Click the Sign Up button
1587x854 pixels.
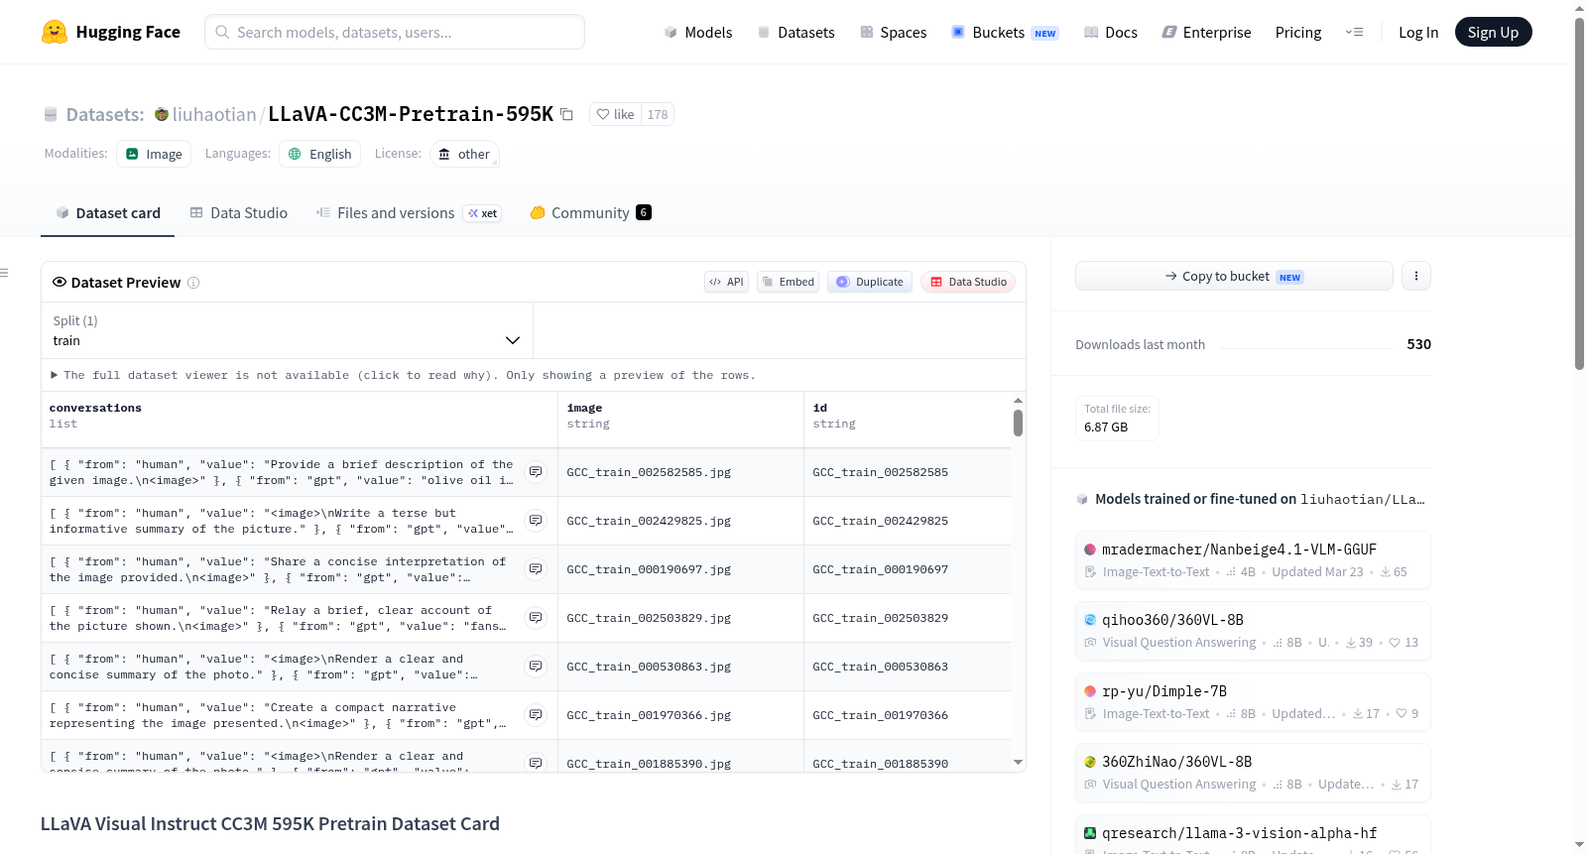(x=1493, y=32)
